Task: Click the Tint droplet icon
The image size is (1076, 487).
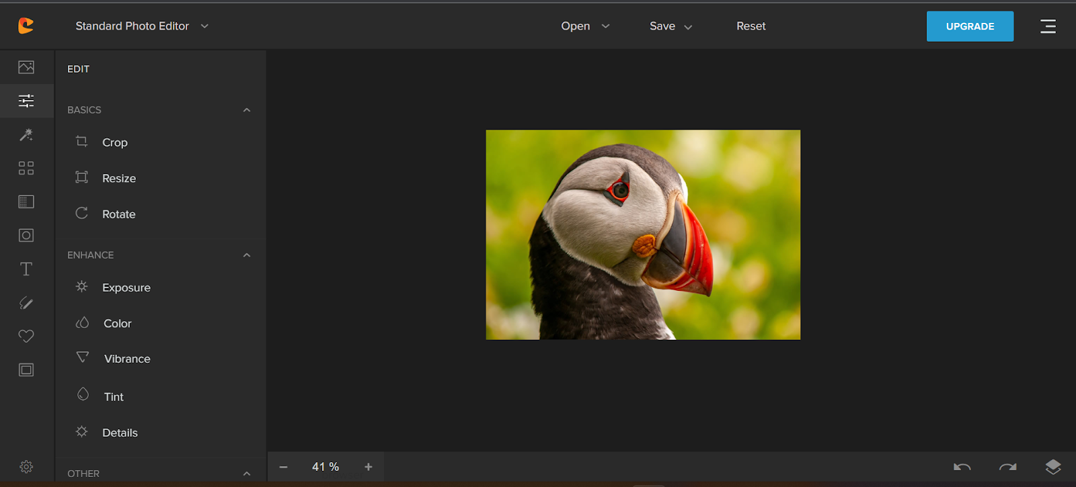Action: click(x=83, y=394)
